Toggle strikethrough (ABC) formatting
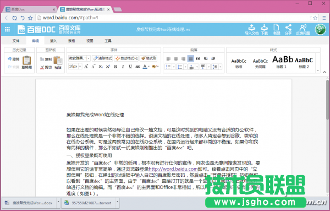This screenshot has height=211, width=330. point(138,67)
